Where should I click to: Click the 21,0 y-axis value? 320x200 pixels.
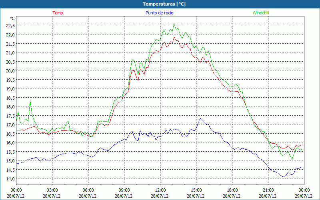(11, 52)
